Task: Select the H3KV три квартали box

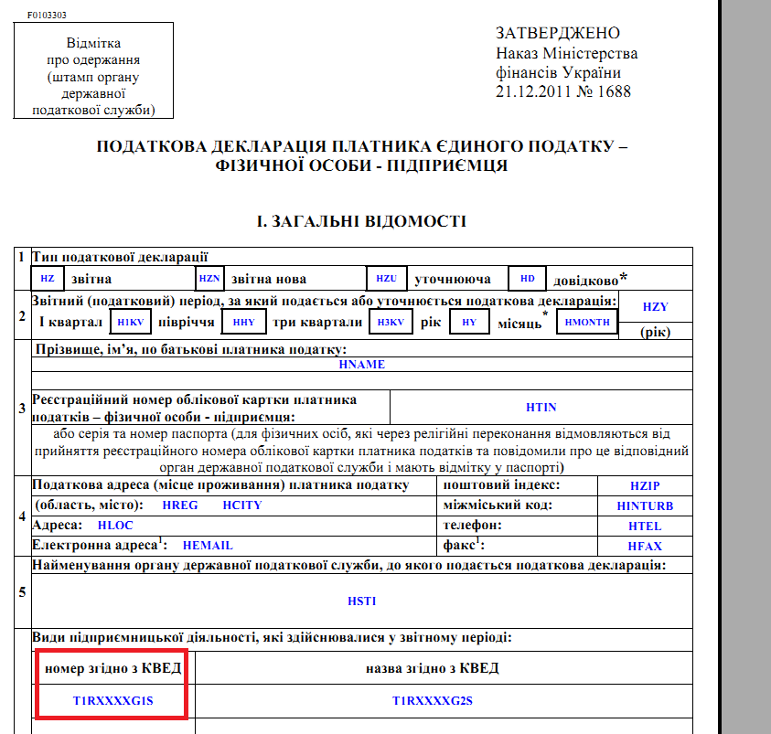Action: 391,322
